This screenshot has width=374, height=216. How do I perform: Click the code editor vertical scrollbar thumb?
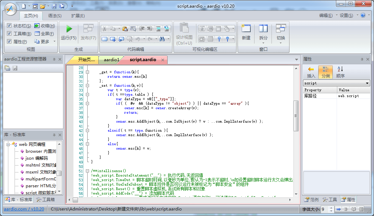point(296,116)
